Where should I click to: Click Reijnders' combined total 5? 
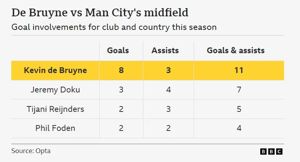(239, 109)
